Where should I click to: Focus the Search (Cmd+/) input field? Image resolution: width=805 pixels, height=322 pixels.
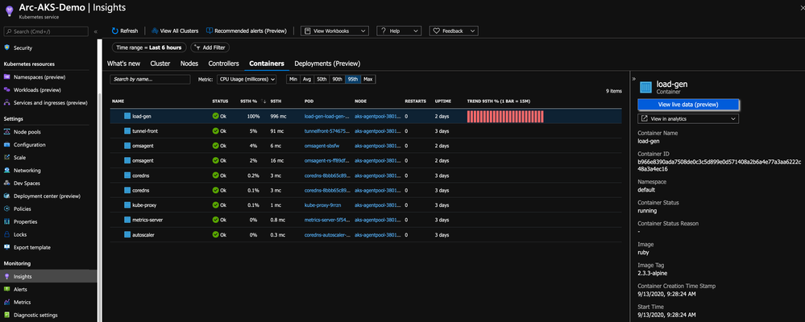pyautogui.click(x=46, y=31)
